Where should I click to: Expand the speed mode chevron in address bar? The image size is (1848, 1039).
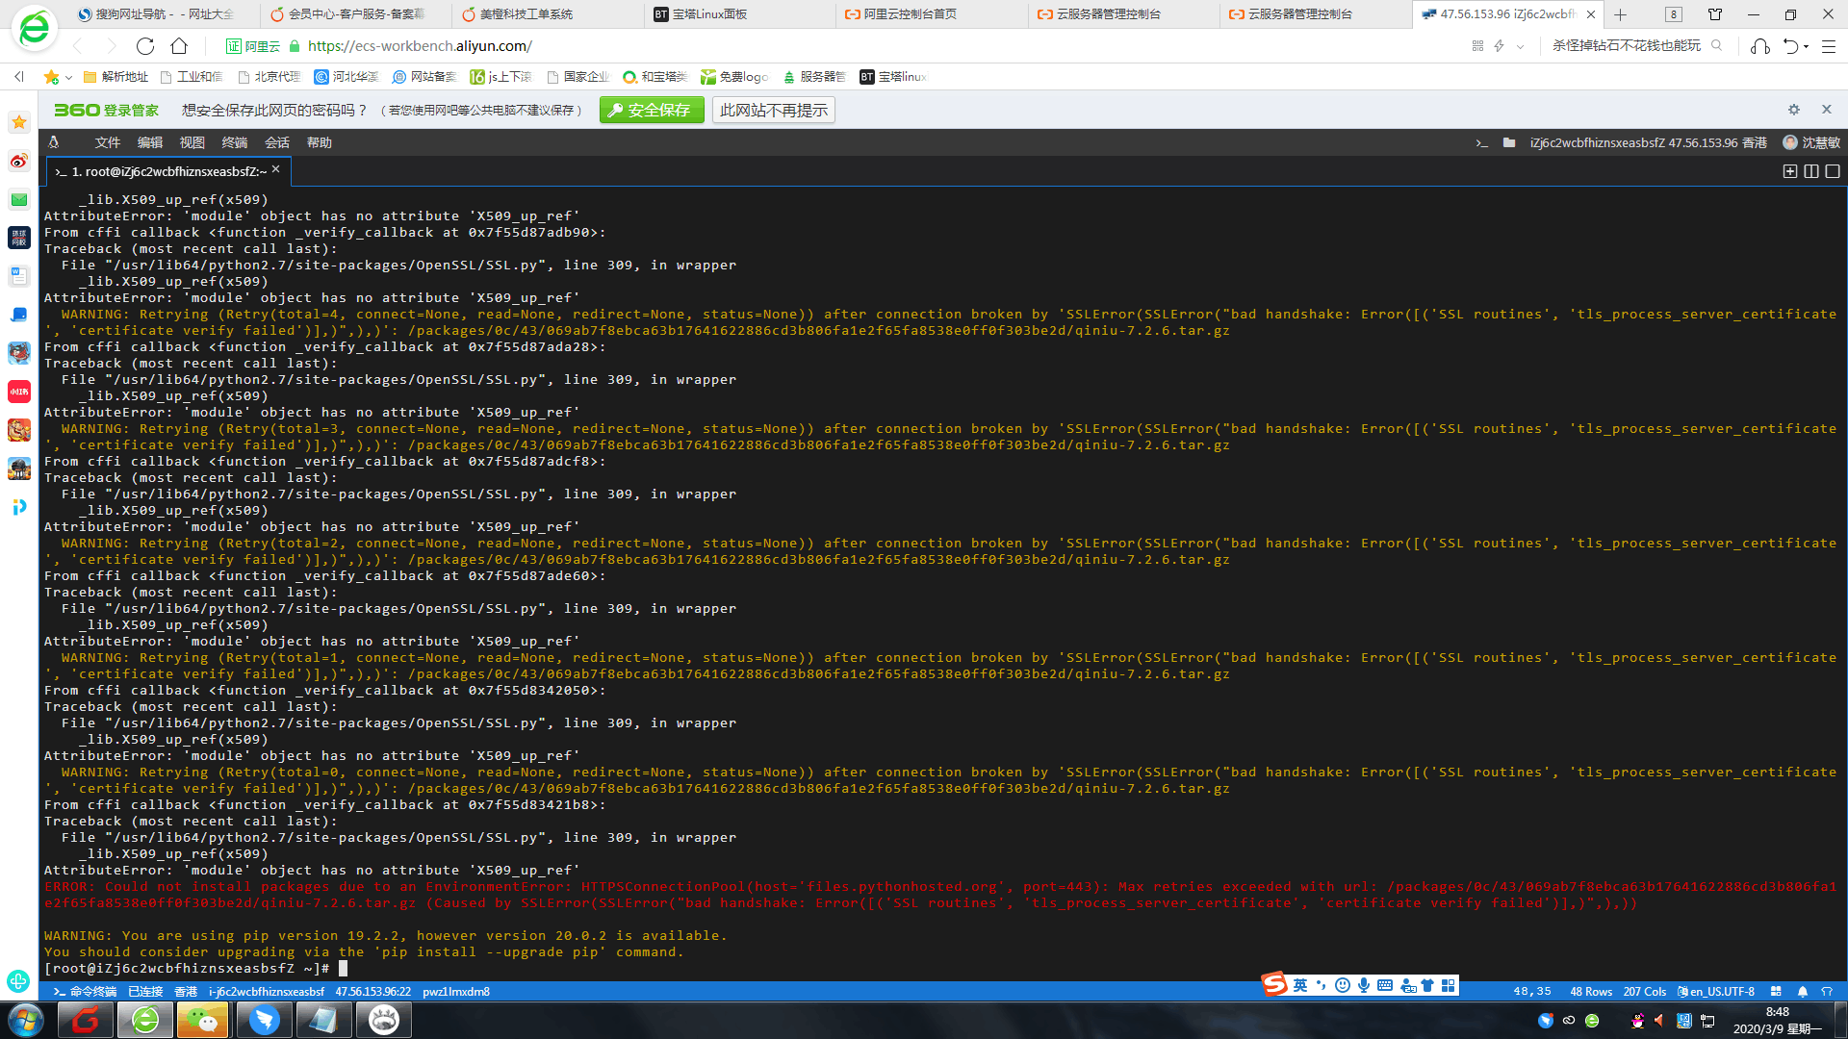(1521, 46)
